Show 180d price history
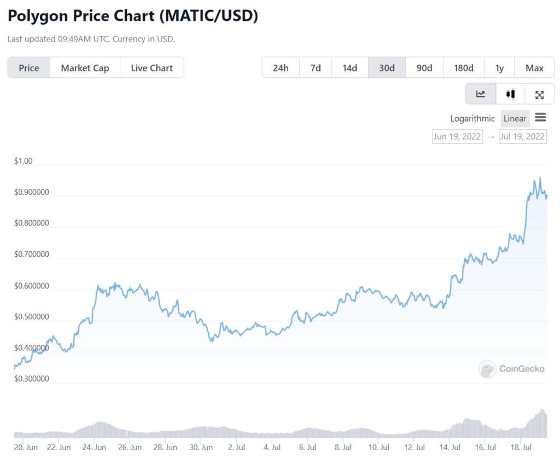Viewport: 560px width, 461px height. pyautogui.click(x=464, y=68)
